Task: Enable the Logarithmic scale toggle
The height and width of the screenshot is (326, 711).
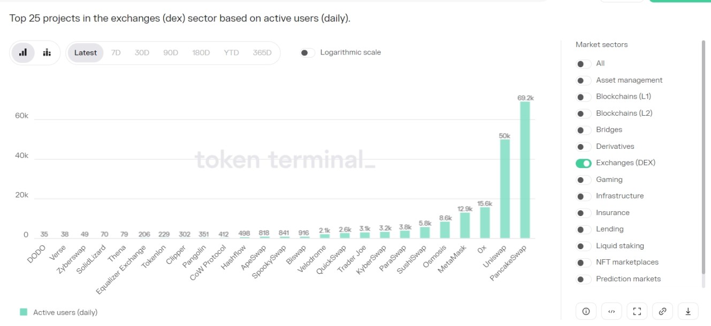Action: point(307,52)
